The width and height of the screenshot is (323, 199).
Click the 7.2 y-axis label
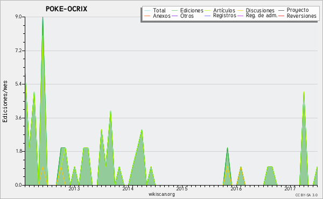(x=18, y=51)
